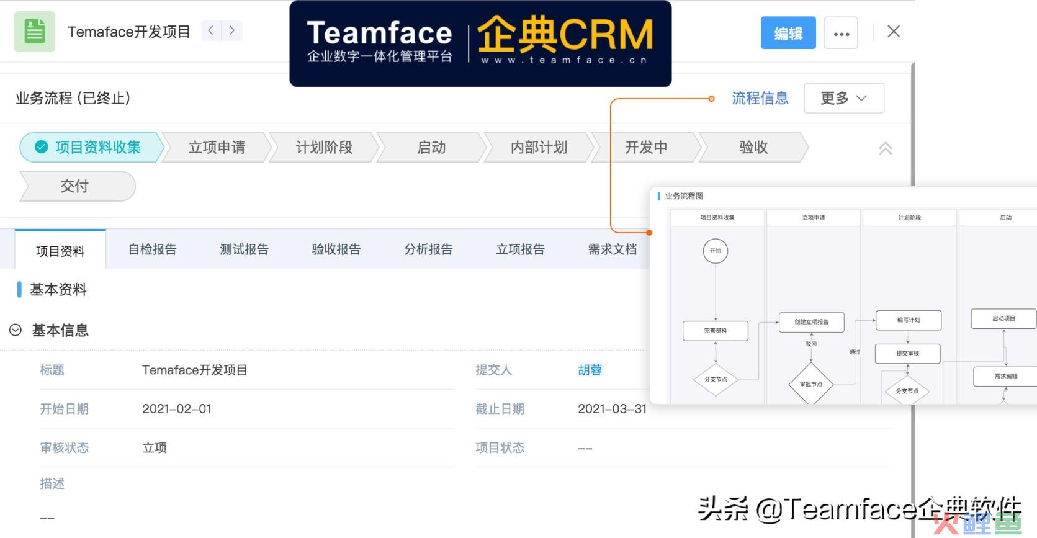Select the 立项申请 stage
The height and width of the screenshot is (538, 1037).
217,147
